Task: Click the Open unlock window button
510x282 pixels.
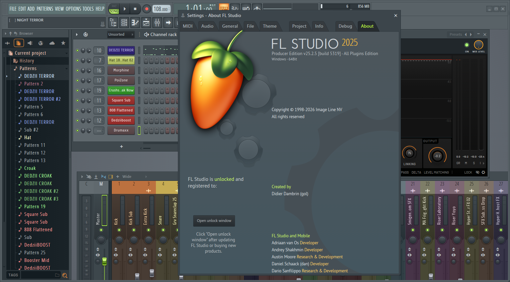Action: pyautogui.click(x=214, y=221)
